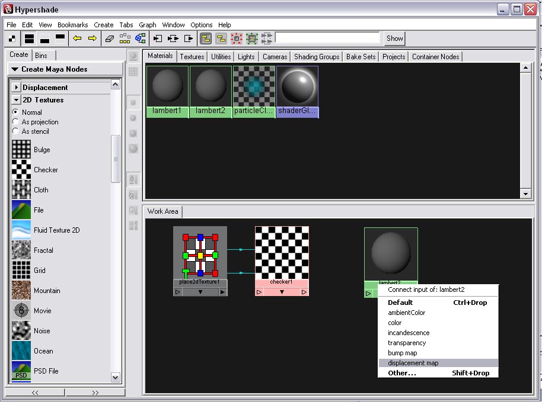The height and width of the screenshot is (402, 542).
Task: Select the shaderGl... material swatch
Action: pyautogui.click(x=297, y=92)
